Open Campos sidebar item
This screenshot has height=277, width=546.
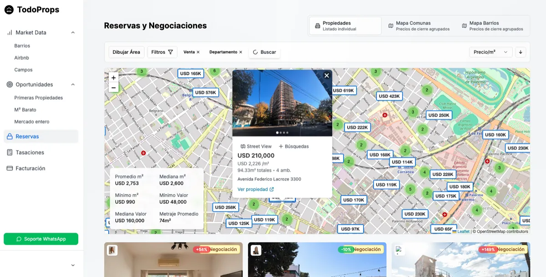[23, 70]
